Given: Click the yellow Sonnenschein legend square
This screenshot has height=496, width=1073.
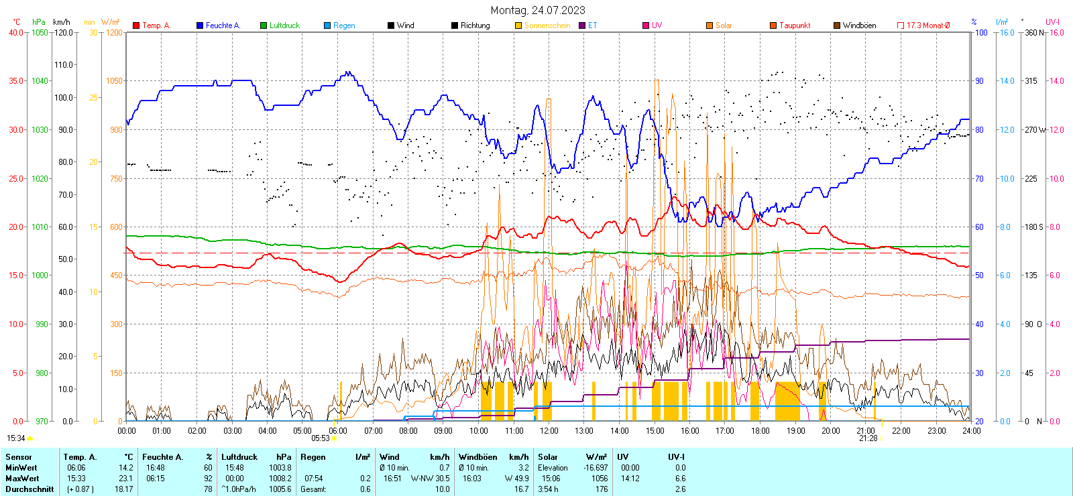Looking at the screenshot, I should tap(518, 25).
